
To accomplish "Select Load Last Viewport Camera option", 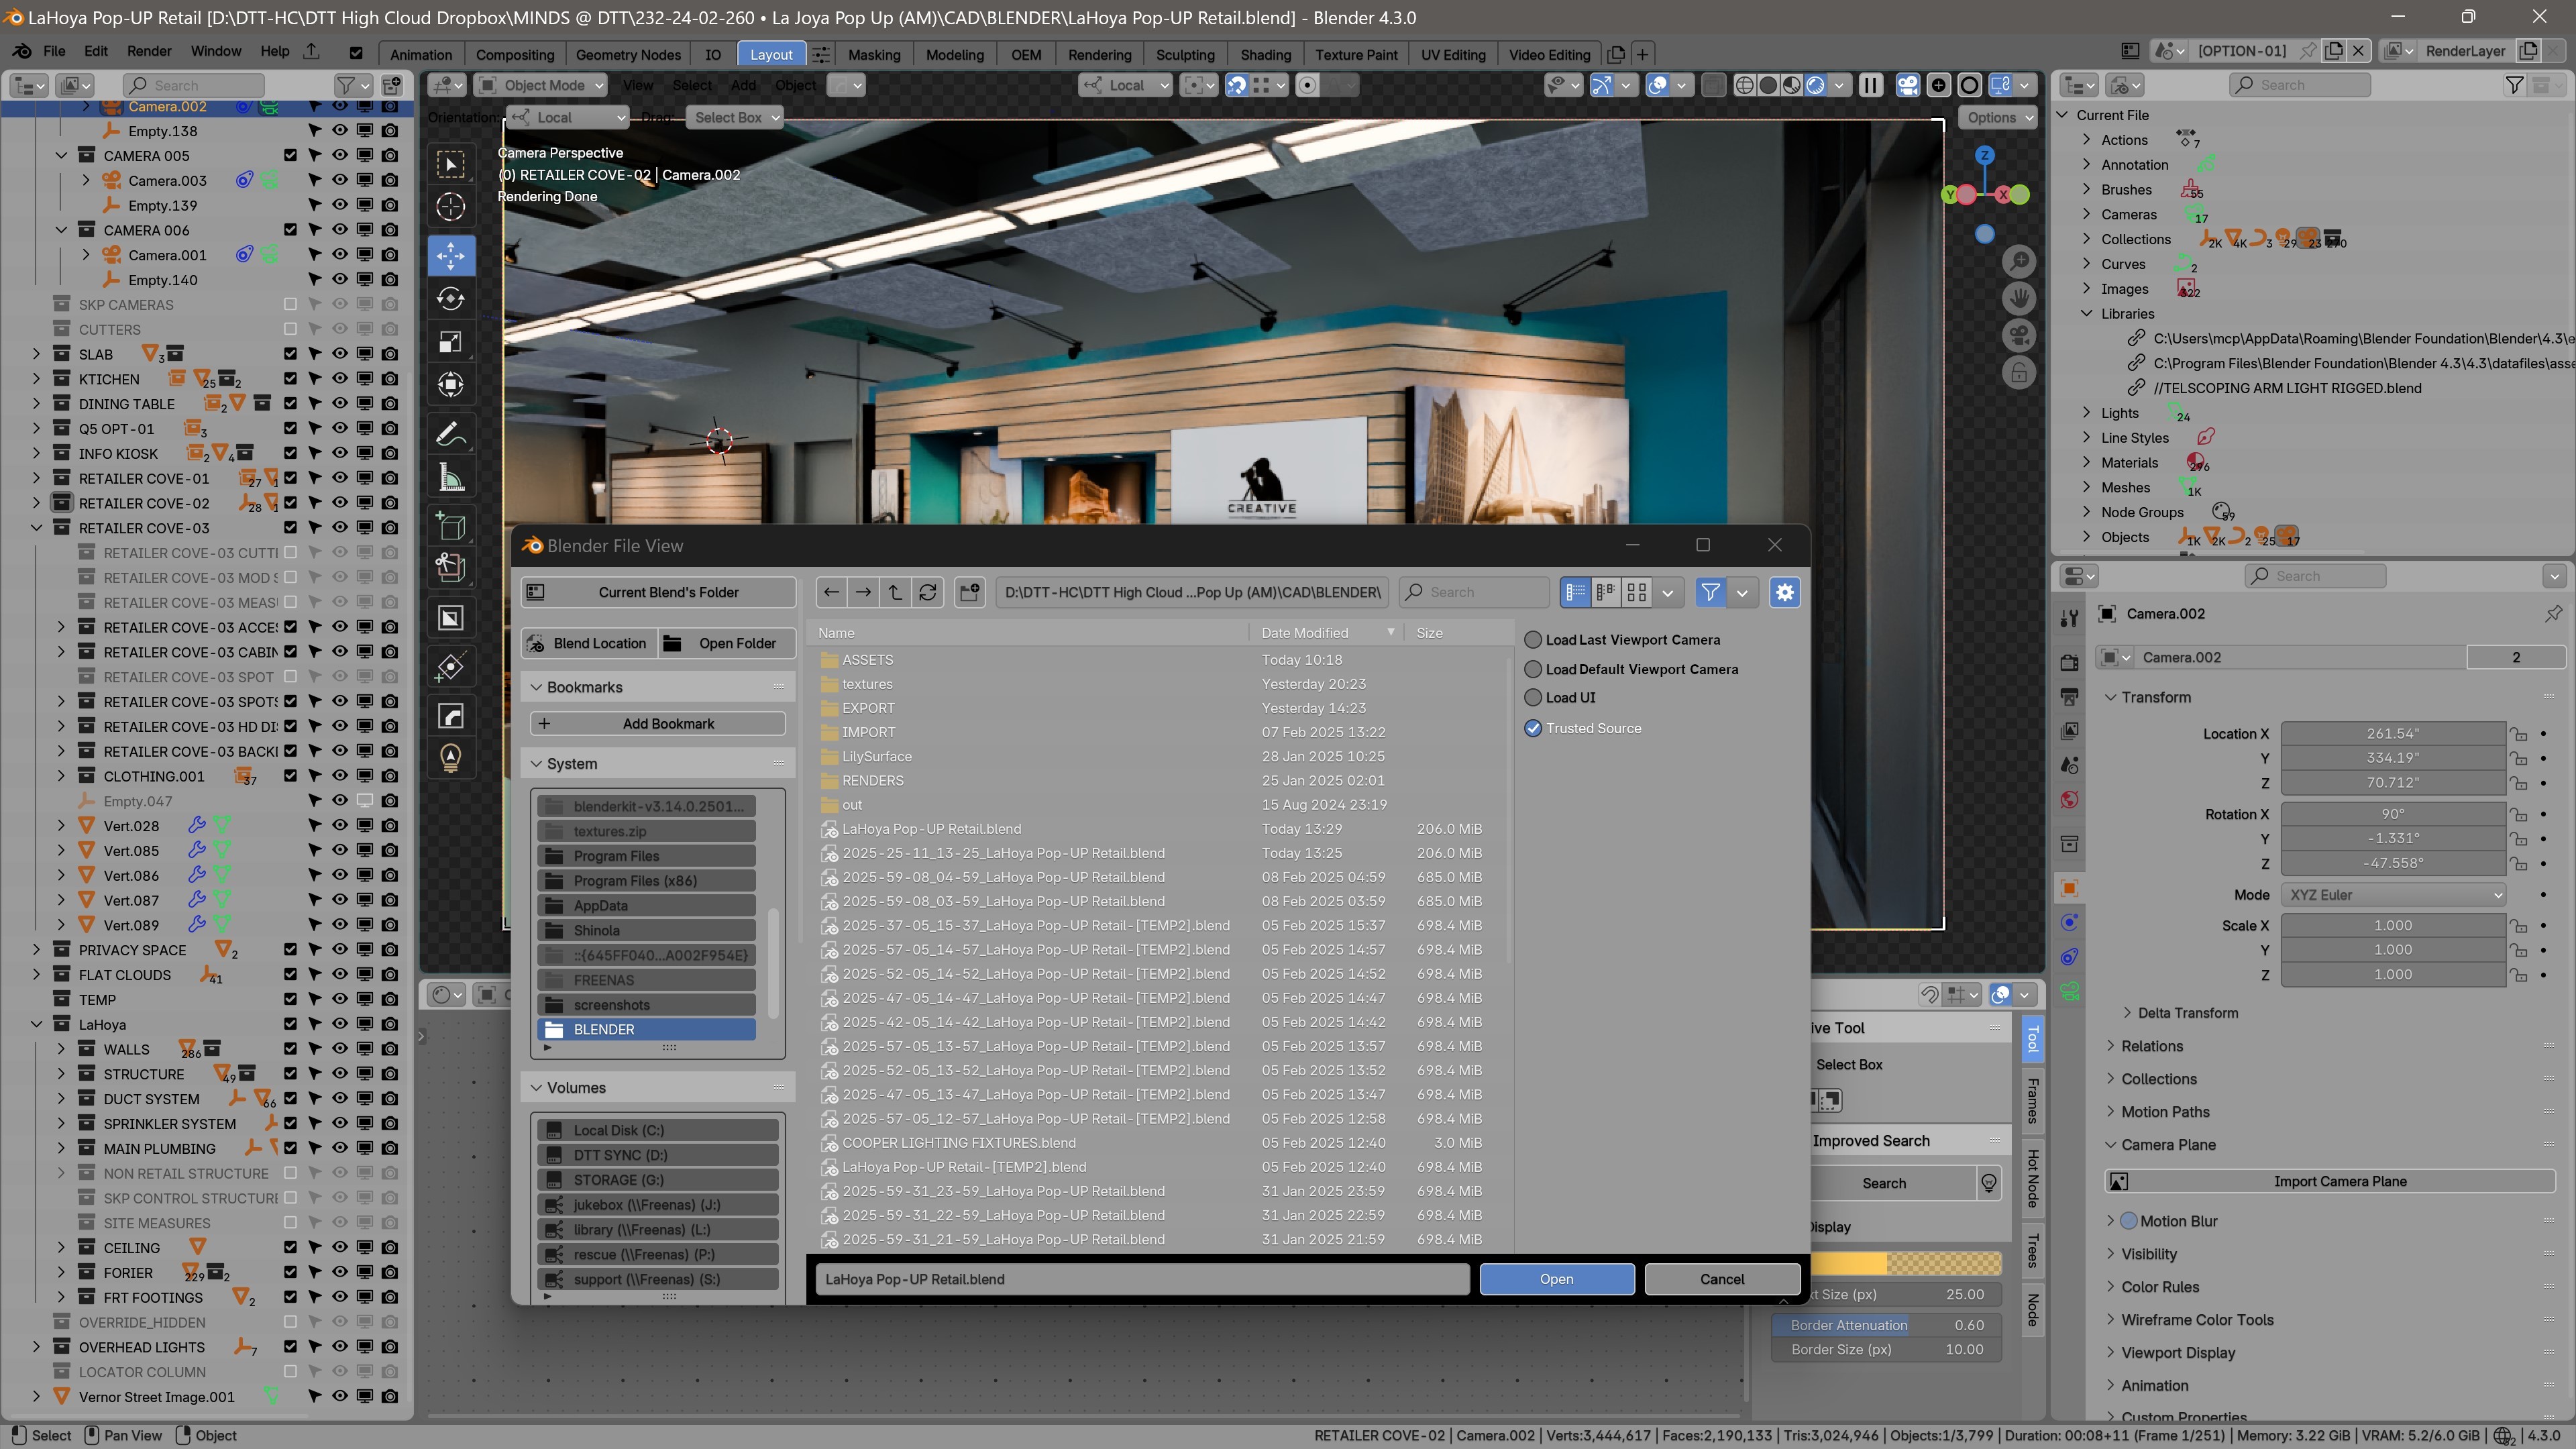I will [1533, 640].
